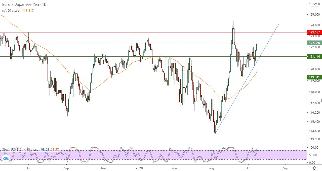Screen dimensions: 322x171
Task: Click the 125.000 price axis label
Action: pyautogui.click(x=314, y=14)
